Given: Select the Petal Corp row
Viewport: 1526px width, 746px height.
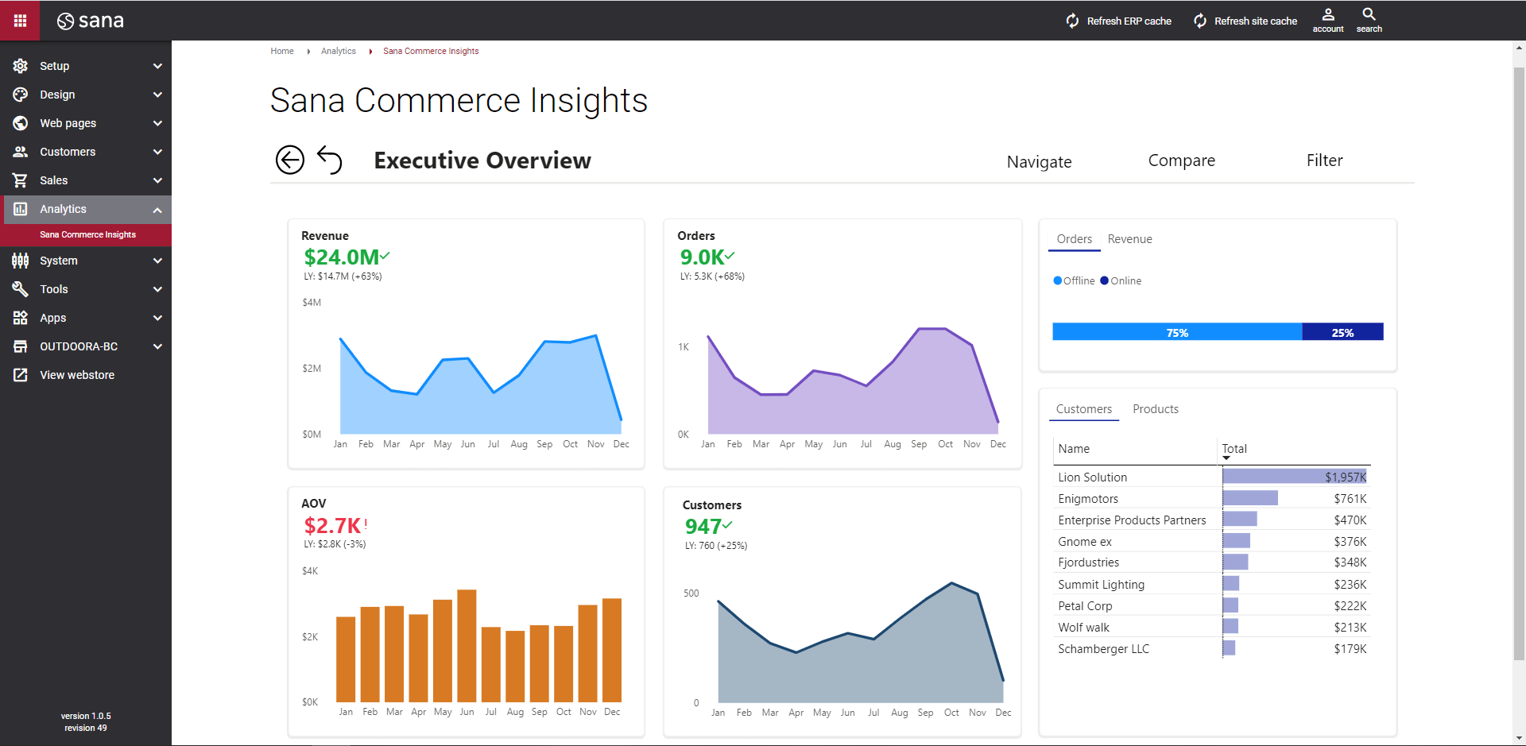Looking at the screenshot, I should [1212, 606].
